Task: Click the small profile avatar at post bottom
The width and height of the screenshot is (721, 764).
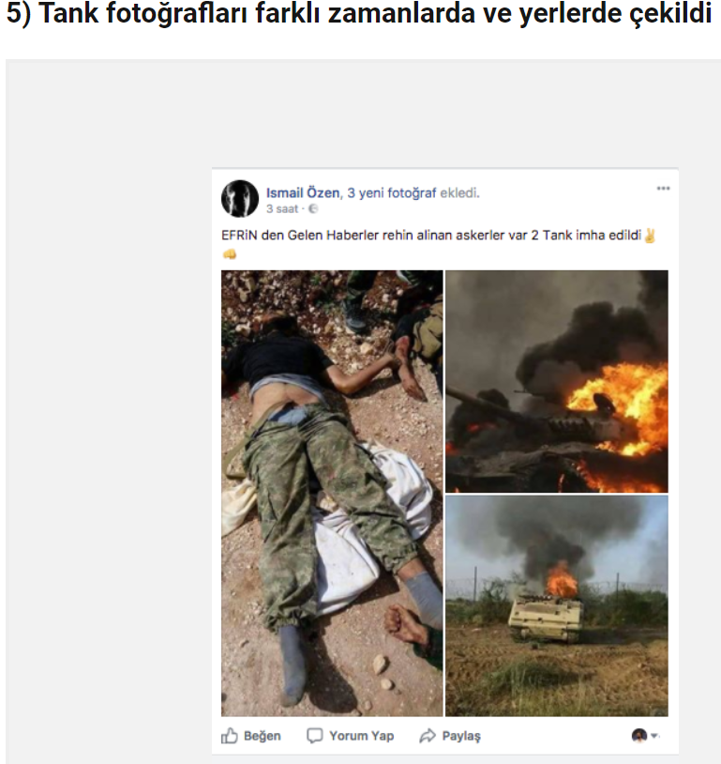Action: tap(639, 735)
